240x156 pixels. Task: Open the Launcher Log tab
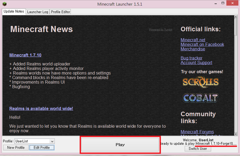click(x=38, y=12)
